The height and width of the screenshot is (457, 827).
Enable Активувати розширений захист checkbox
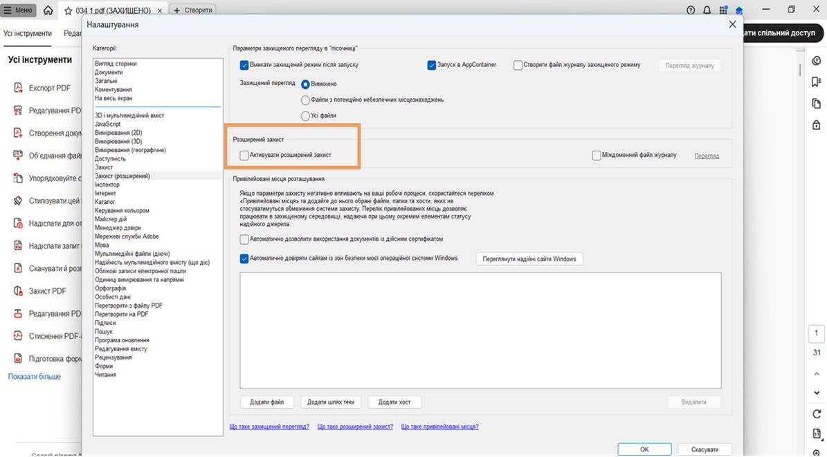(244, 156)
